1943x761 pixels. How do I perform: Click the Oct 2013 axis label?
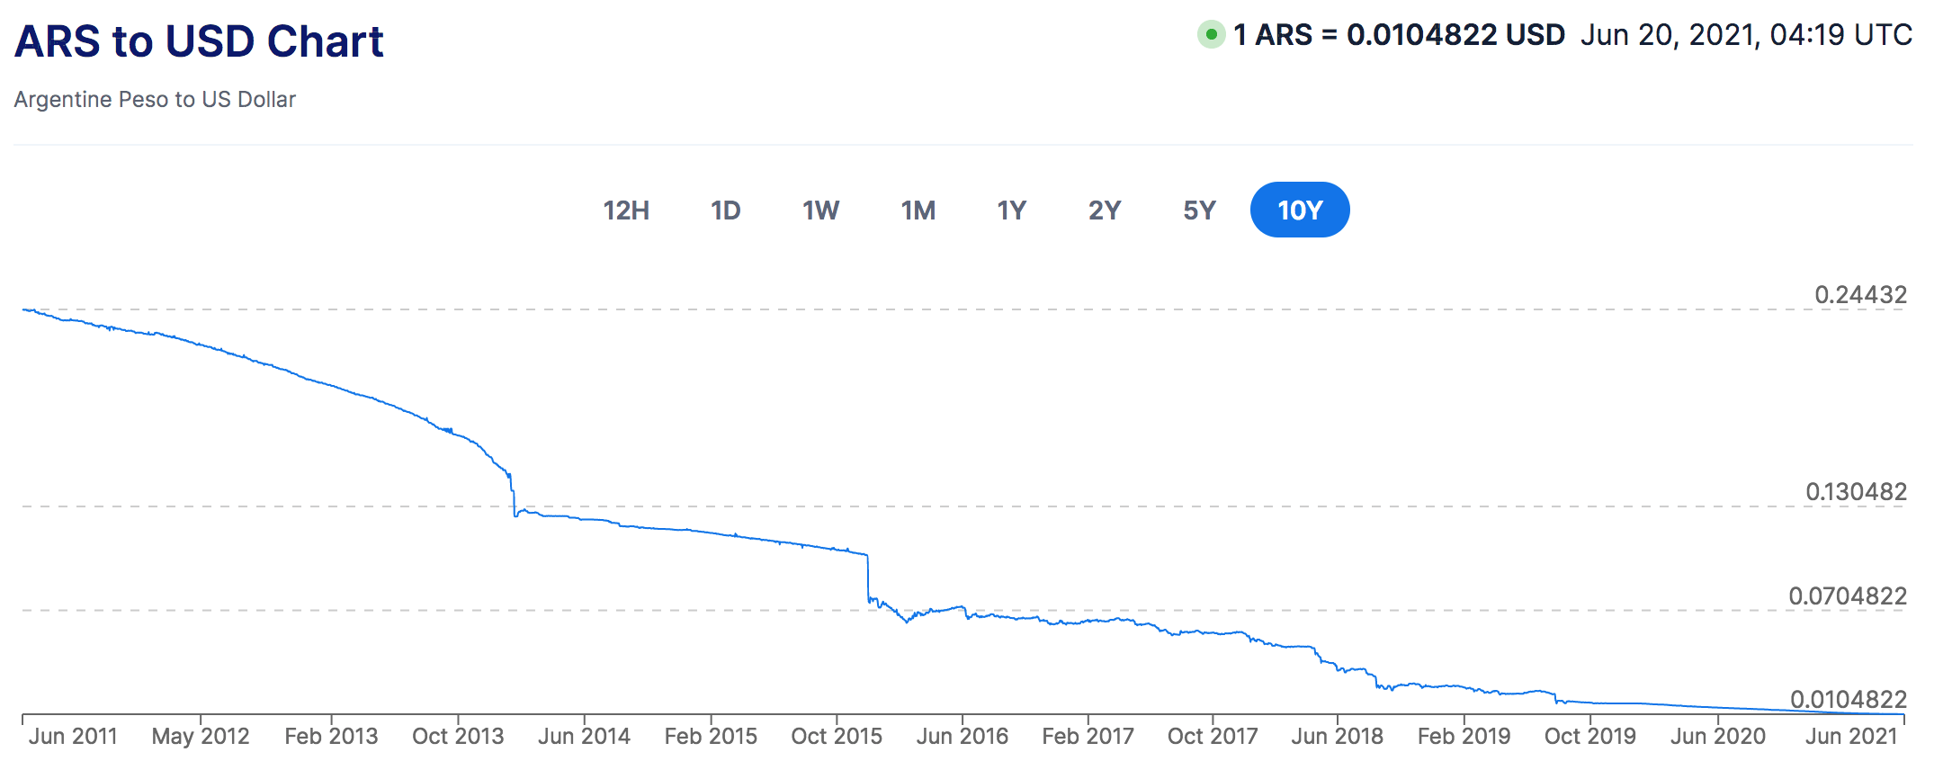458,737
